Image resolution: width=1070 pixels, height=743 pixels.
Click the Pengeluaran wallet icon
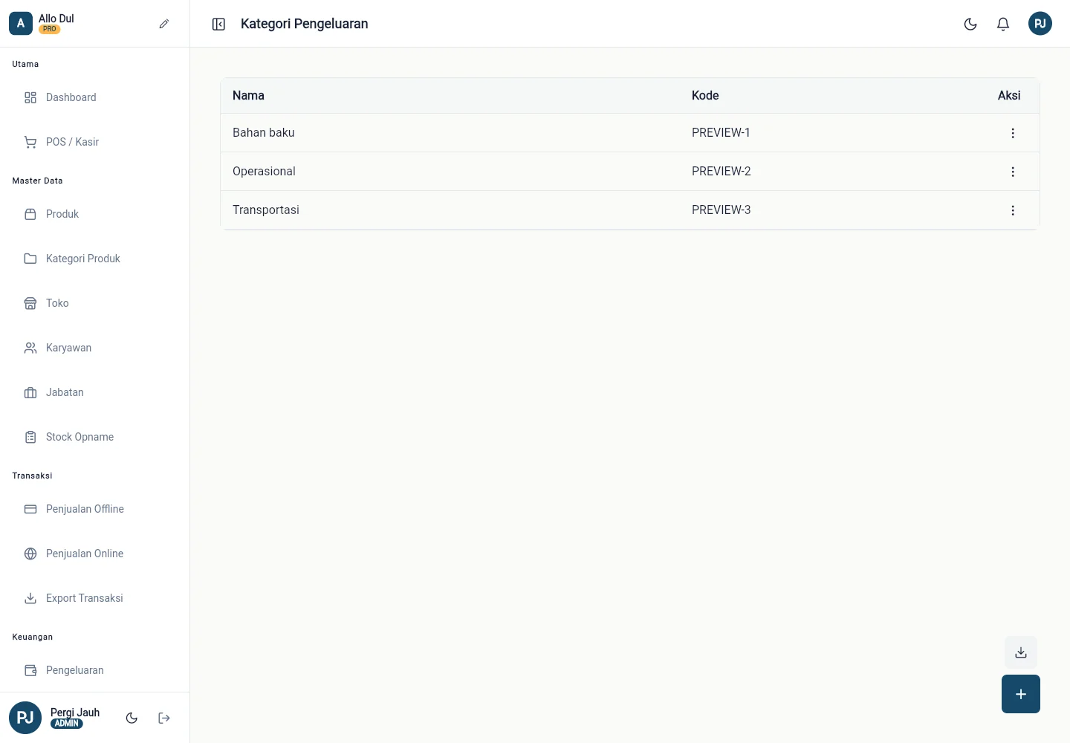(x=30, y=670)
